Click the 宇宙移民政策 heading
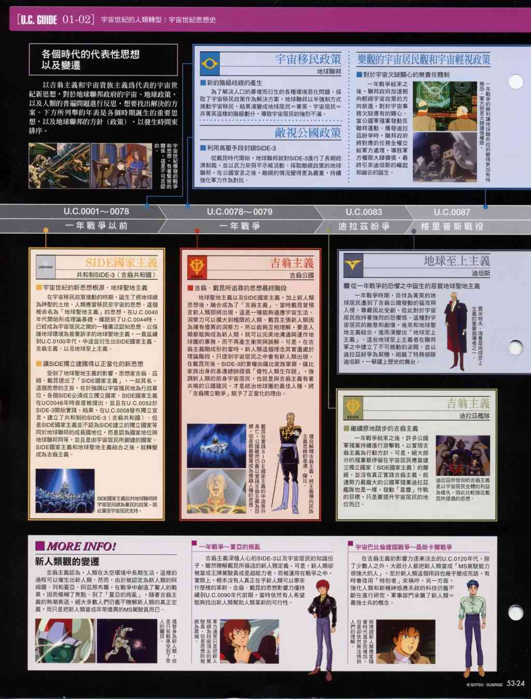 (308, 59)
